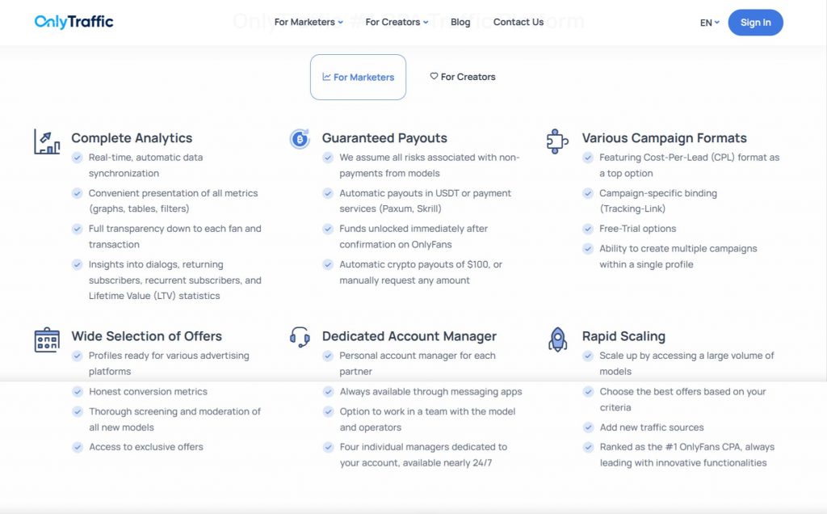This screenshot has height=514, width=827.
Task: Go to the Contact Us page
Action: coord(518,22)
